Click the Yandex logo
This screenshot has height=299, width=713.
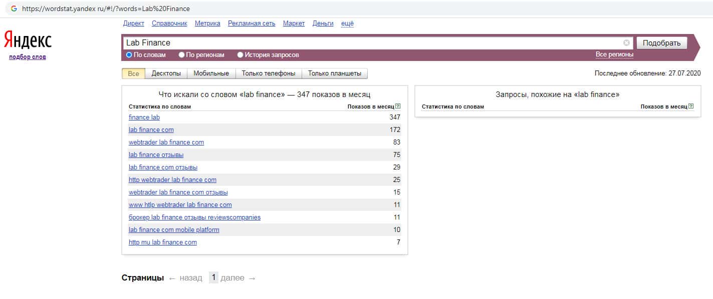pos(28,40)
